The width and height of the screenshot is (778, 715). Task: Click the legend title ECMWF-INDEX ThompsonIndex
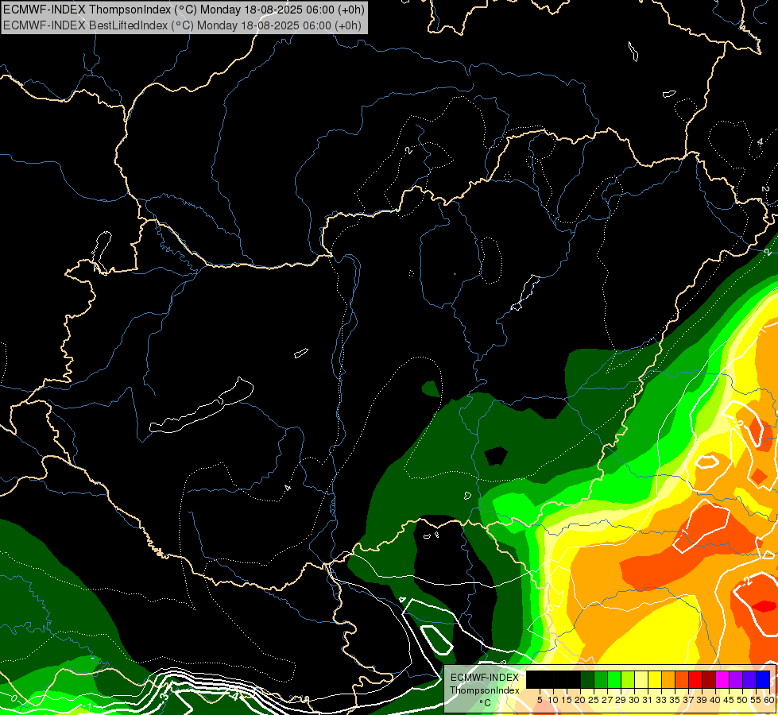pyautogui.click(x=485, y=684)
